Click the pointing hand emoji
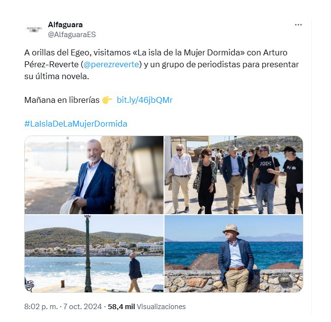331x322 pixels. pyautogui.click(x=107, y=100)
